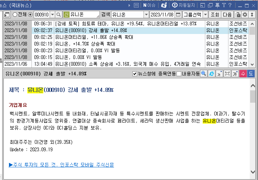Image resolution: width=258 pixels, height=180 pixels.
Task: Open 자동일지 auto journal
Action: (183, 6)
